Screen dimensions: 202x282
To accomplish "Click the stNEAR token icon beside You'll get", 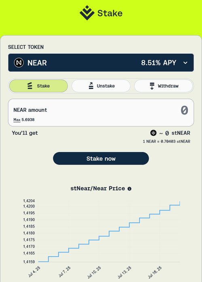I will coord(154,133).
